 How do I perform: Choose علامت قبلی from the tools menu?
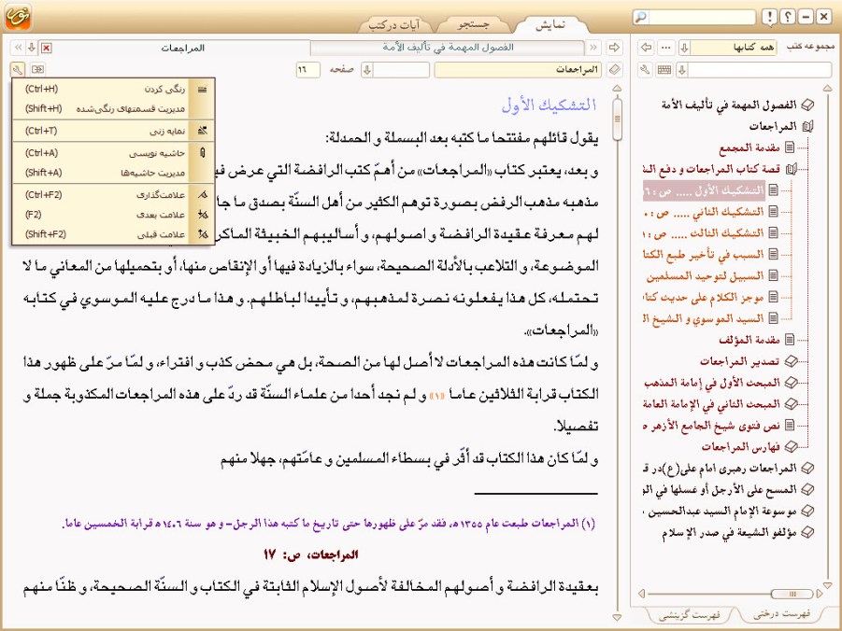[x=113, y=234]
